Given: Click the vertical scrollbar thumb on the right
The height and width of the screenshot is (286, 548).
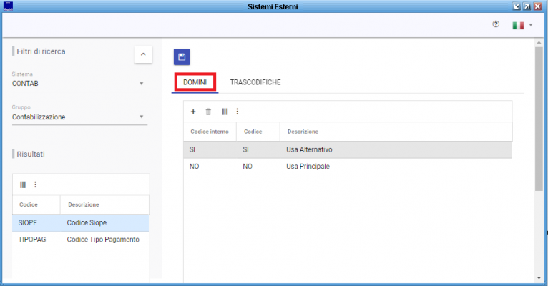Looking at the screenshot, I should [x=539, y=119].
